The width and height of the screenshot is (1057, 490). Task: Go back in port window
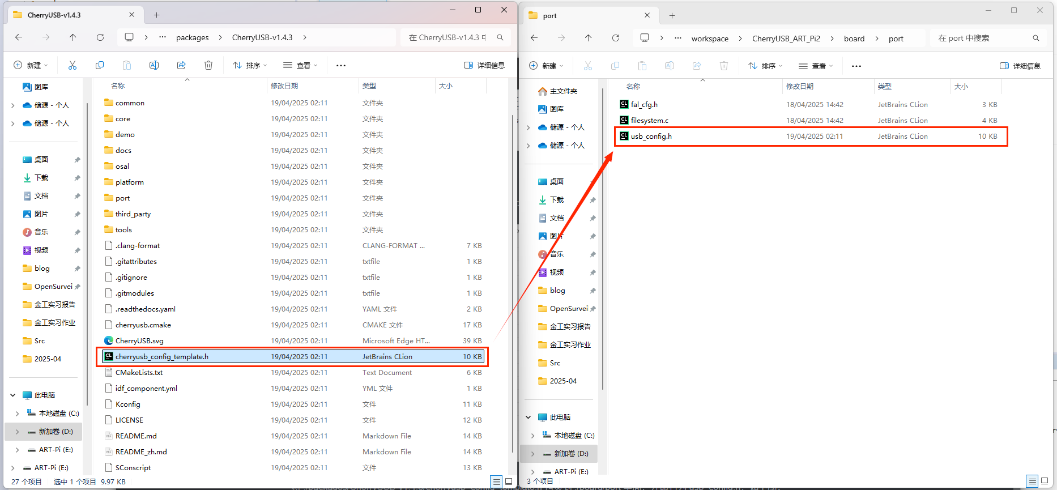pos(534,38)
